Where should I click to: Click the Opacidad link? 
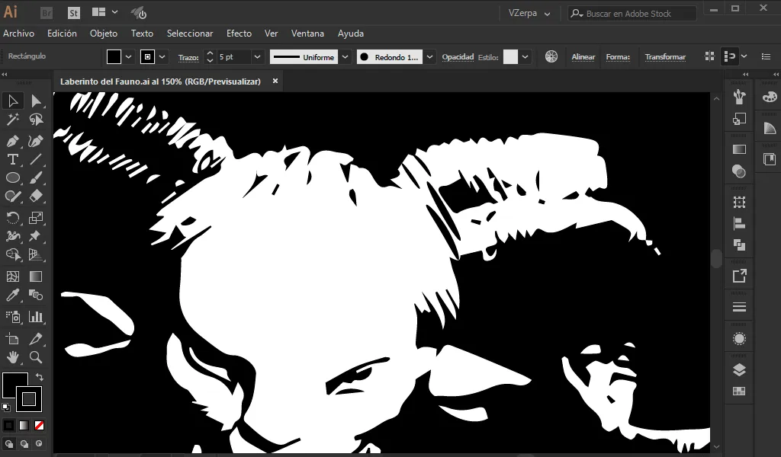[458, 56]
